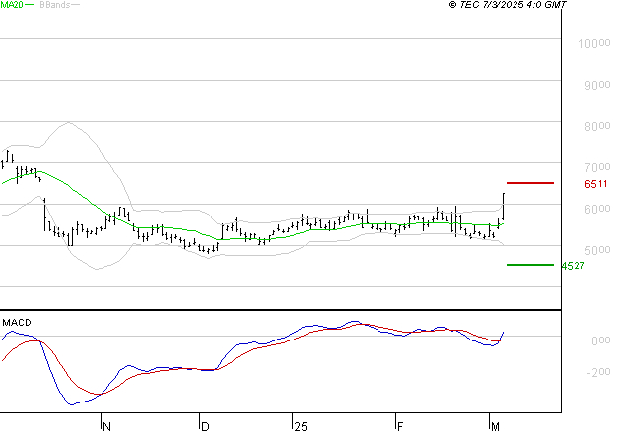This screenshot has height=433, width=618.
Task: Select the F month marker on time axis
Action: [399, 426]
